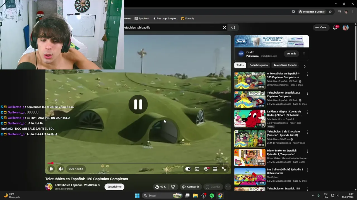Open Task View on the taskbar

[187, 196]
